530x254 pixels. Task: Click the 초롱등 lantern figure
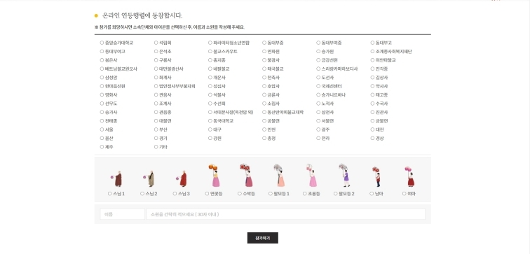312,176
